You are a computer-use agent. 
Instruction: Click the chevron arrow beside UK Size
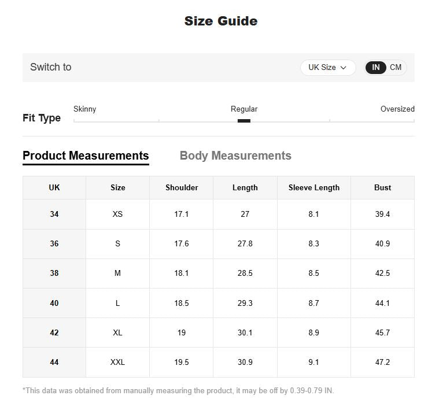(344, 68)
